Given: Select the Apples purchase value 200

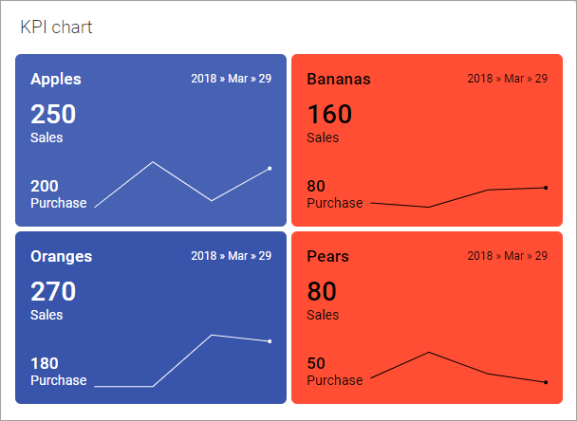Looking at the screenshot, I should point(45,186).
